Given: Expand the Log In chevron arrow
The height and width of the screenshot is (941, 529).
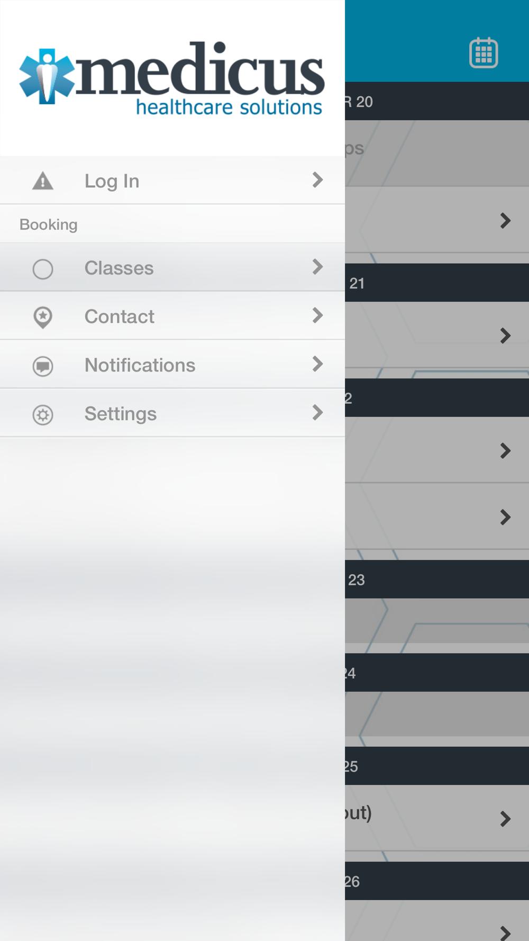Looking at the screenshot, I should [317, 180].
